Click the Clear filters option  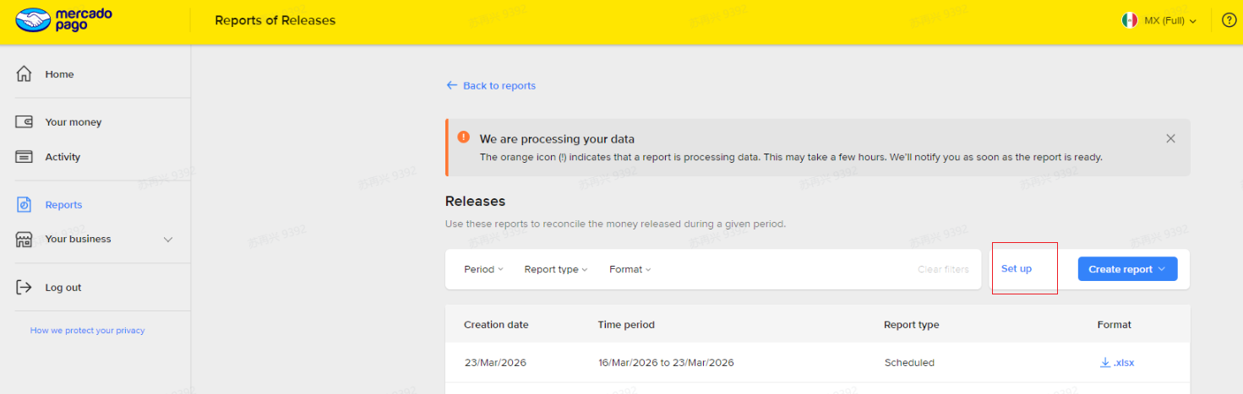pyautogui.click(x=943, y=270)
